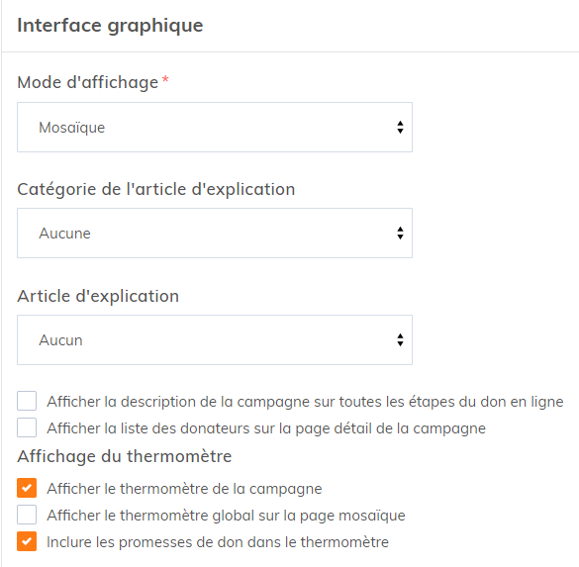Uncheck Inclure les promesses de don checkbox
Image resolution: width=579 pixels, height=567 pixels.
click(x=27, y=541)
